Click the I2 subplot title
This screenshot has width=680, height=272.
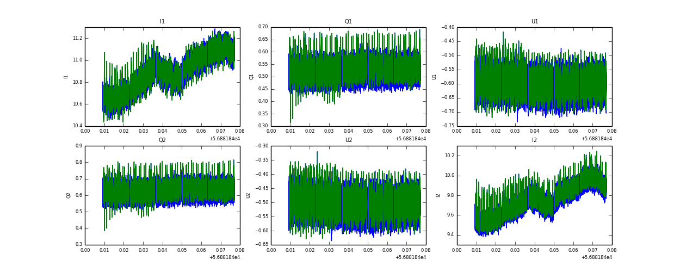pyautogui.click(x=534, y=140)
